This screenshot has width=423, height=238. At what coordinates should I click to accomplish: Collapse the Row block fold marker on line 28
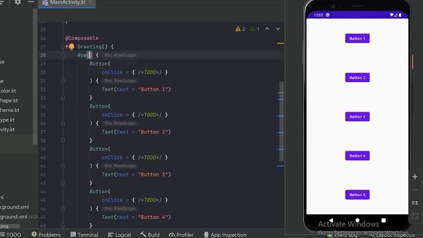[63, 56]
